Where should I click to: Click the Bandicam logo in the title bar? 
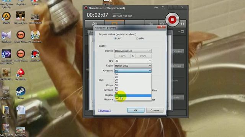(86, 8)
